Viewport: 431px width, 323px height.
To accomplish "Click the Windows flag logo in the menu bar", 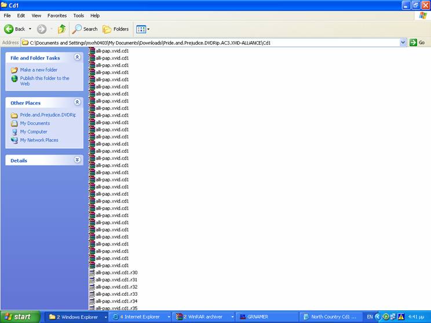I will pyautogui.click(x=423, y=16).
